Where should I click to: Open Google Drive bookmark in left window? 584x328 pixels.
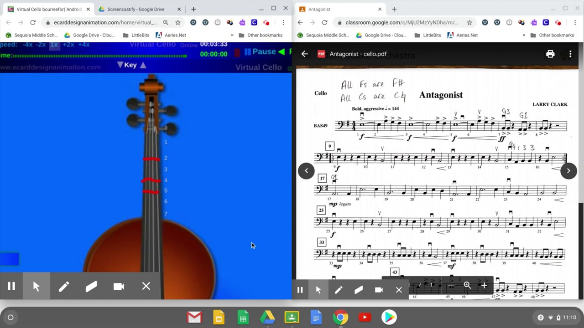point(89,35)
